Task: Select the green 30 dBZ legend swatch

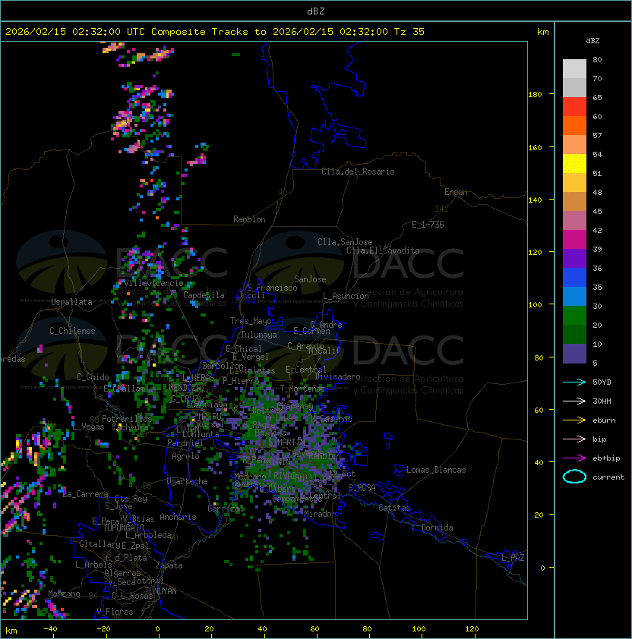Action: [x=574, y=316]
